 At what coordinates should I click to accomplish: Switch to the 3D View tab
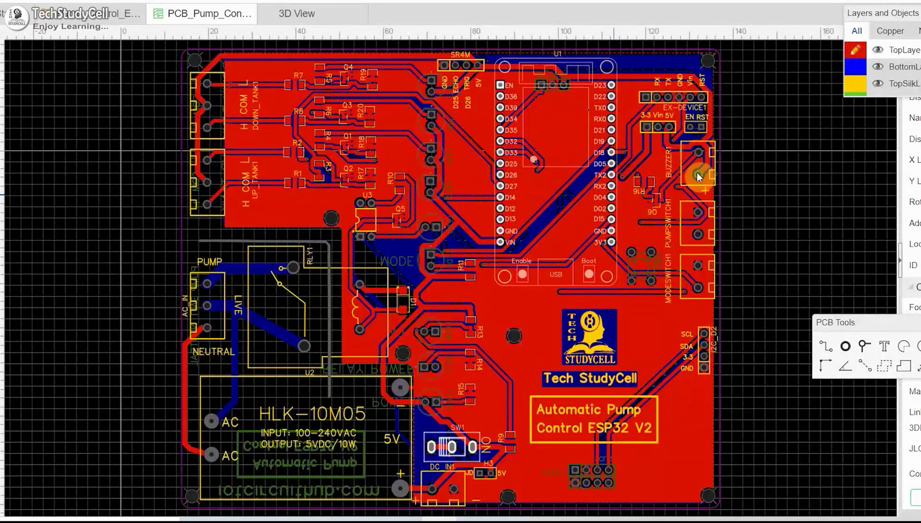(x=296, y=14)
